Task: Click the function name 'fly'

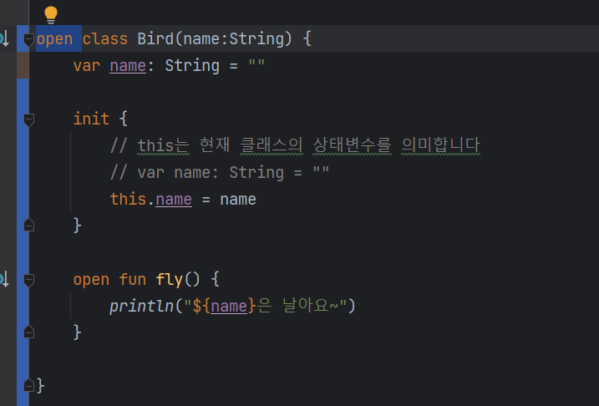Action: [x=170, y=280]
